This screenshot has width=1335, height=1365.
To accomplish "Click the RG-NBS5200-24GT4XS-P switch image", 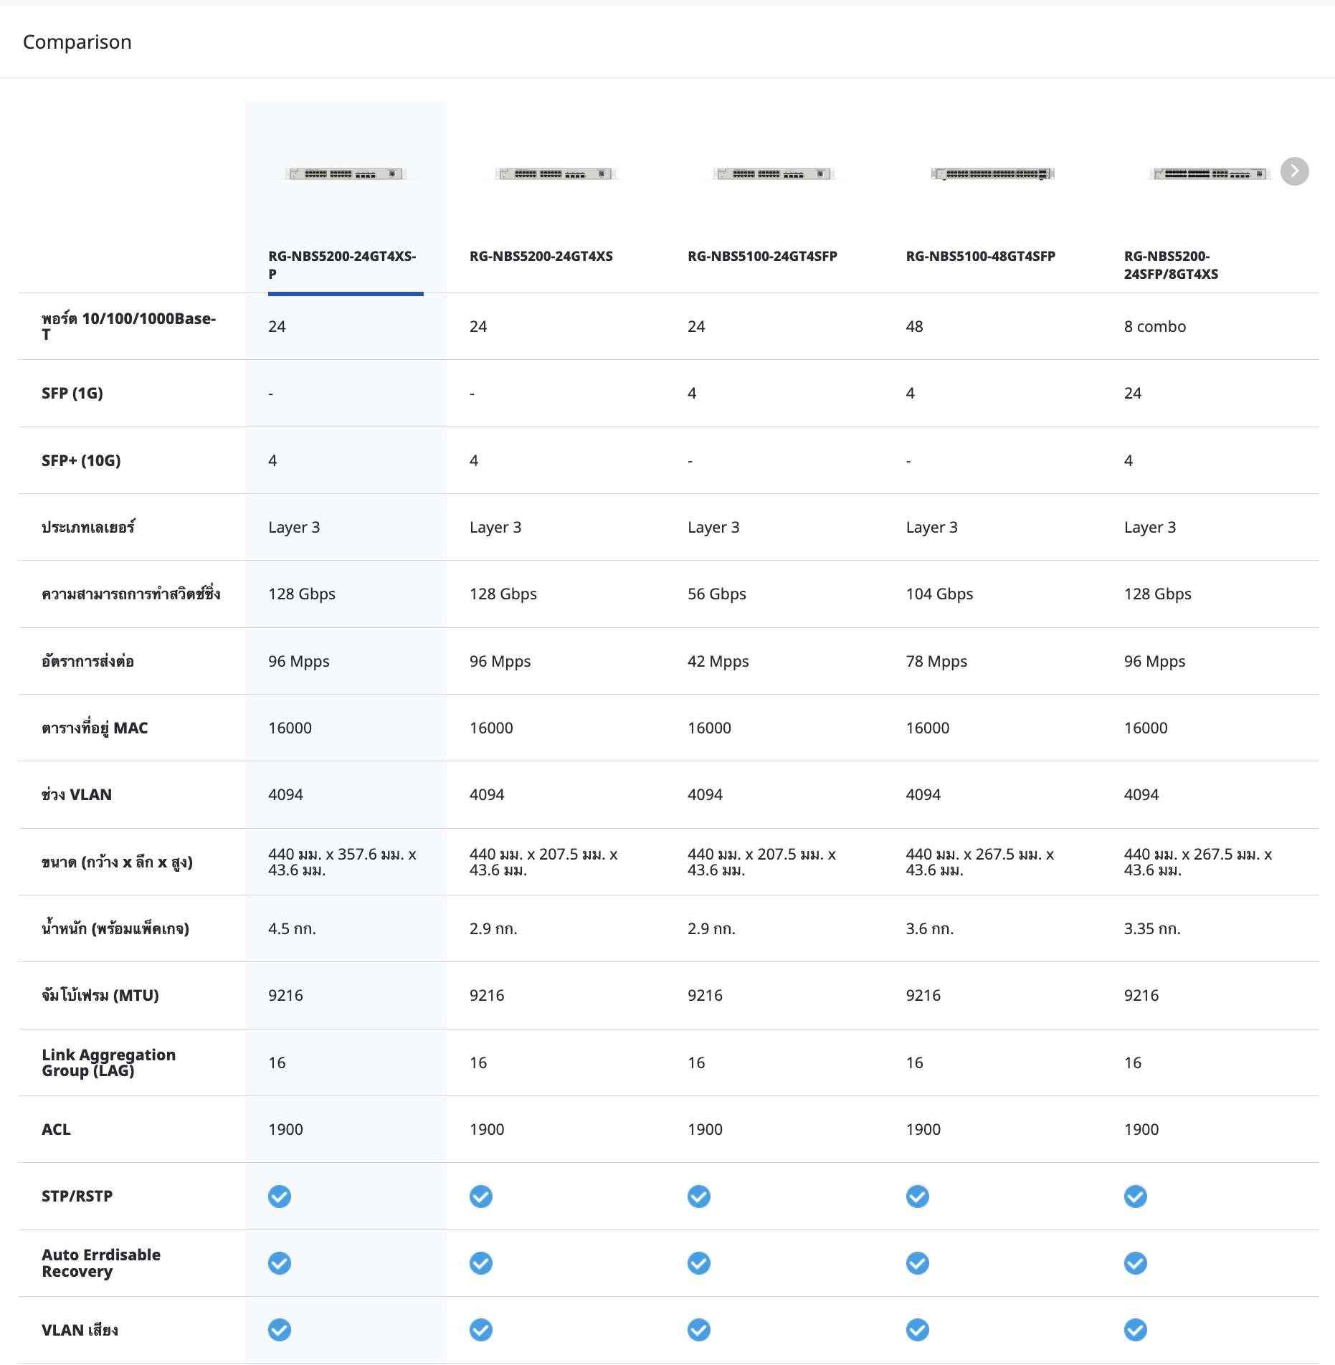I will 346,173.
